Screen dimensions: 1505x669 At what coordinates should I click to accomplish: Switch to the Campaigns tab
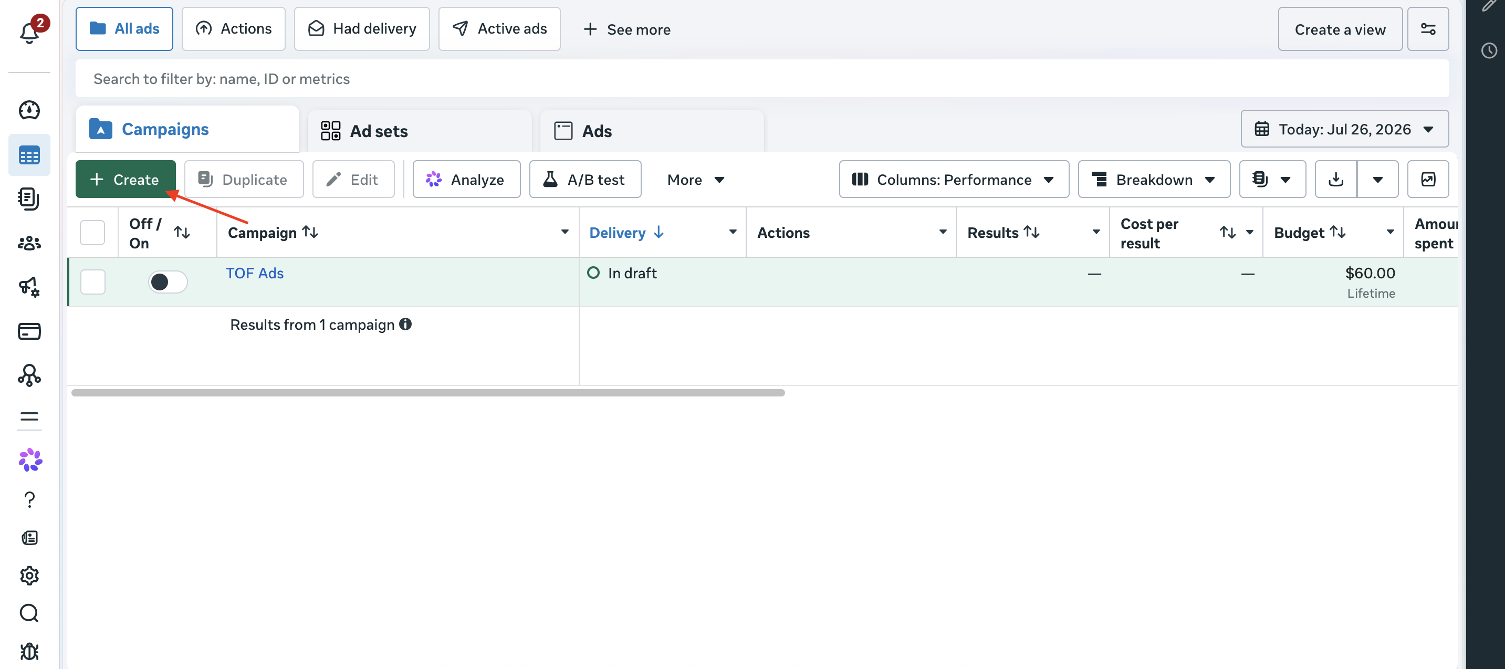187,129
